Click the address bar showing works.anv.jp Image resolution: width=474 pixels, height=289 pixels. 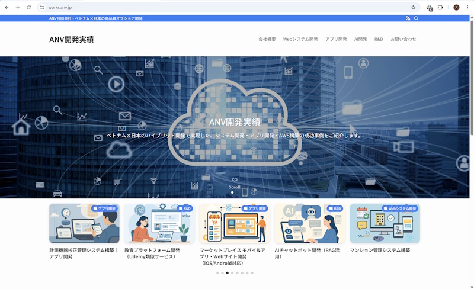tap(225, 7)
